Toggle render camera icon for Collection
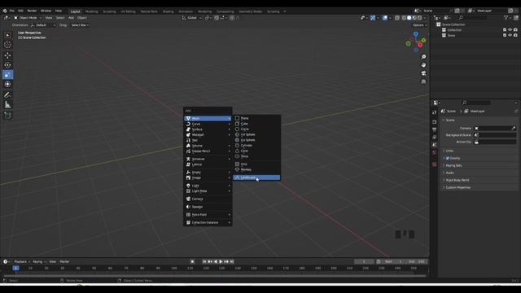This screenshot has height=293, width=521. (515, 30)
